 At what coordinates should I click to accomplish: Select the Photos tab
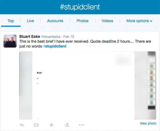point(83,21)
